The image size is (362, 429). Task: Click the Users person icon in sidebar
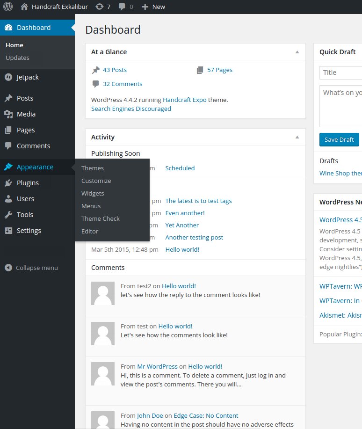8,199
